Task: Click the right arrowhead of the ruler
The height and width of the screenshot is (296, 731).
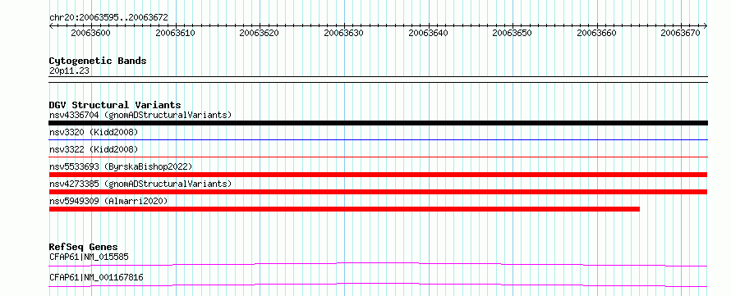Action: coord(706,25)
